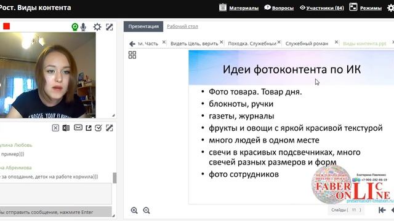Screen dimensions: 394x221
Task: Click the chat scrollbar handle
Action: click(115, 178)
